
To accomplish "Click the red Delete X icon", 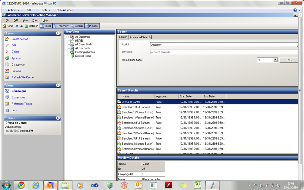I will click(7, 52).
